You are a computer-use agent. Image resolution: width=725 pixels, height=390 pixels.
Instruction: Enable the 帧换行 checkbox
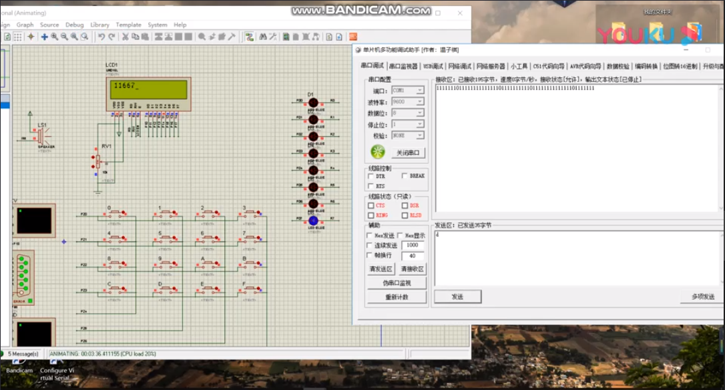[x=369, y=255]
